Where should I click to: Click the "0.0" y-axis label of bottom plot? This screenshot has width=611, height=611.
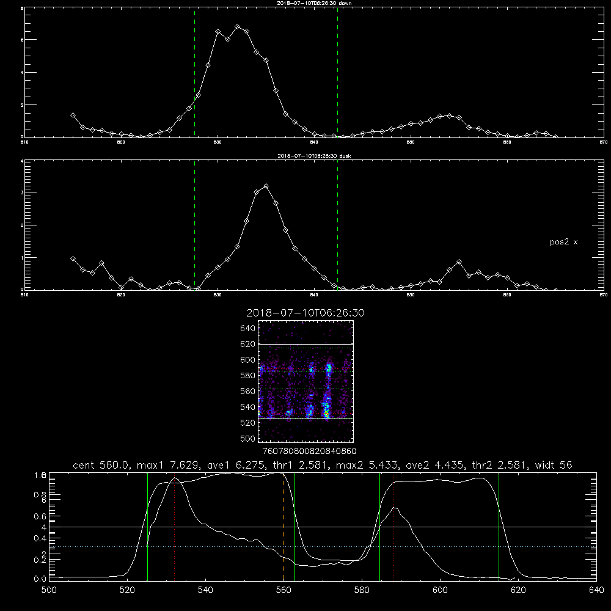click(x=40, y=579)
